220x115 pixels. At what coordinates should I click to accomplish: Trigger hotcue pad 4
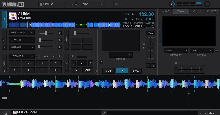coord(56,63)
